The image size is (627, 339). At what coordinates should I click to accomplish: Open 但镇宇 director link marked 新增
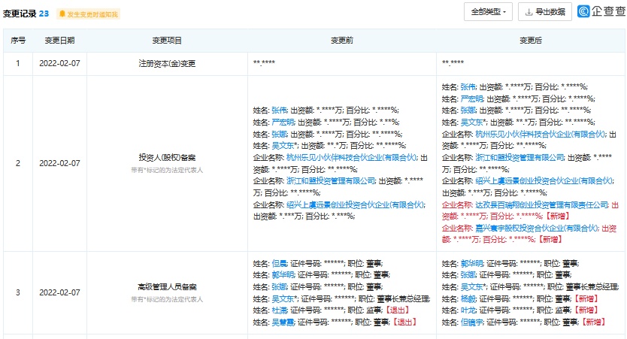click(471, 322)
